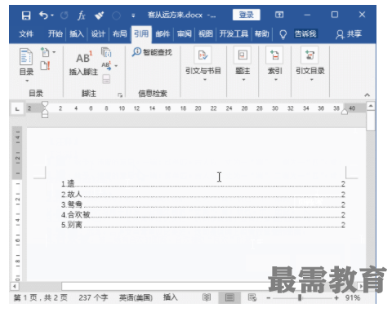
Task: Click TOC entry 1.遗
Action: point(203,184)
